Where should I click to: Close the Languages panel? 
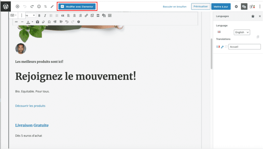coord(260,16)
